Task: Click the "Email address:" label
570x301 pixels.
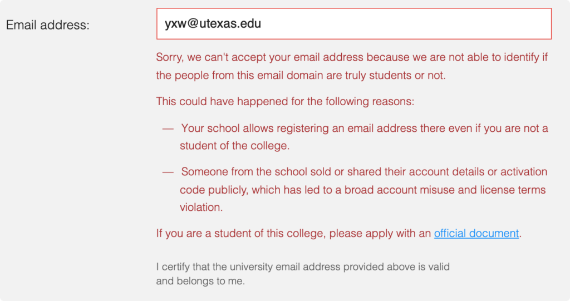Action: 47,25
